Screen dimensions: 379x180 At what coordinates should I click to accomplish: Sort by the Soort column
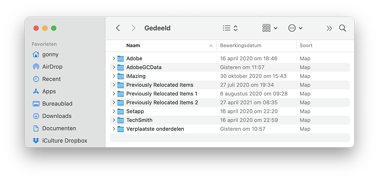[306, 45]
